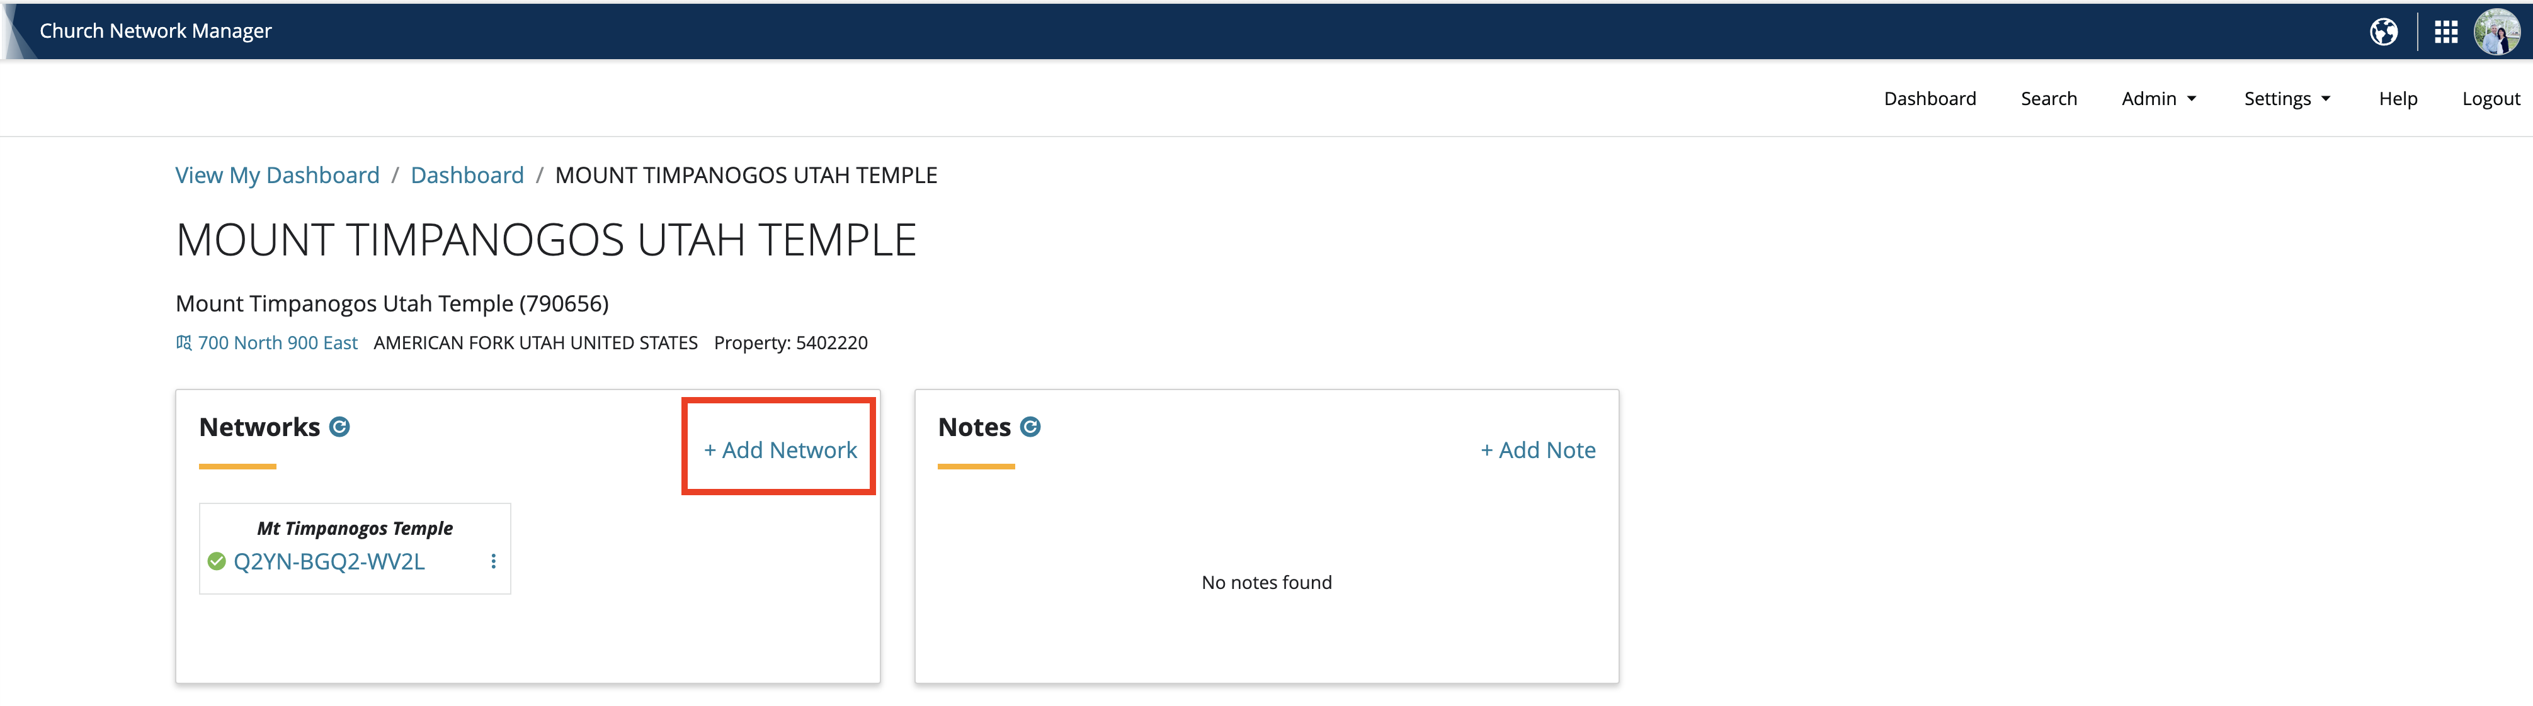Refresh the Notes panel
The height and width of the screenshot is (706, 2533).
click(1030, 427)
